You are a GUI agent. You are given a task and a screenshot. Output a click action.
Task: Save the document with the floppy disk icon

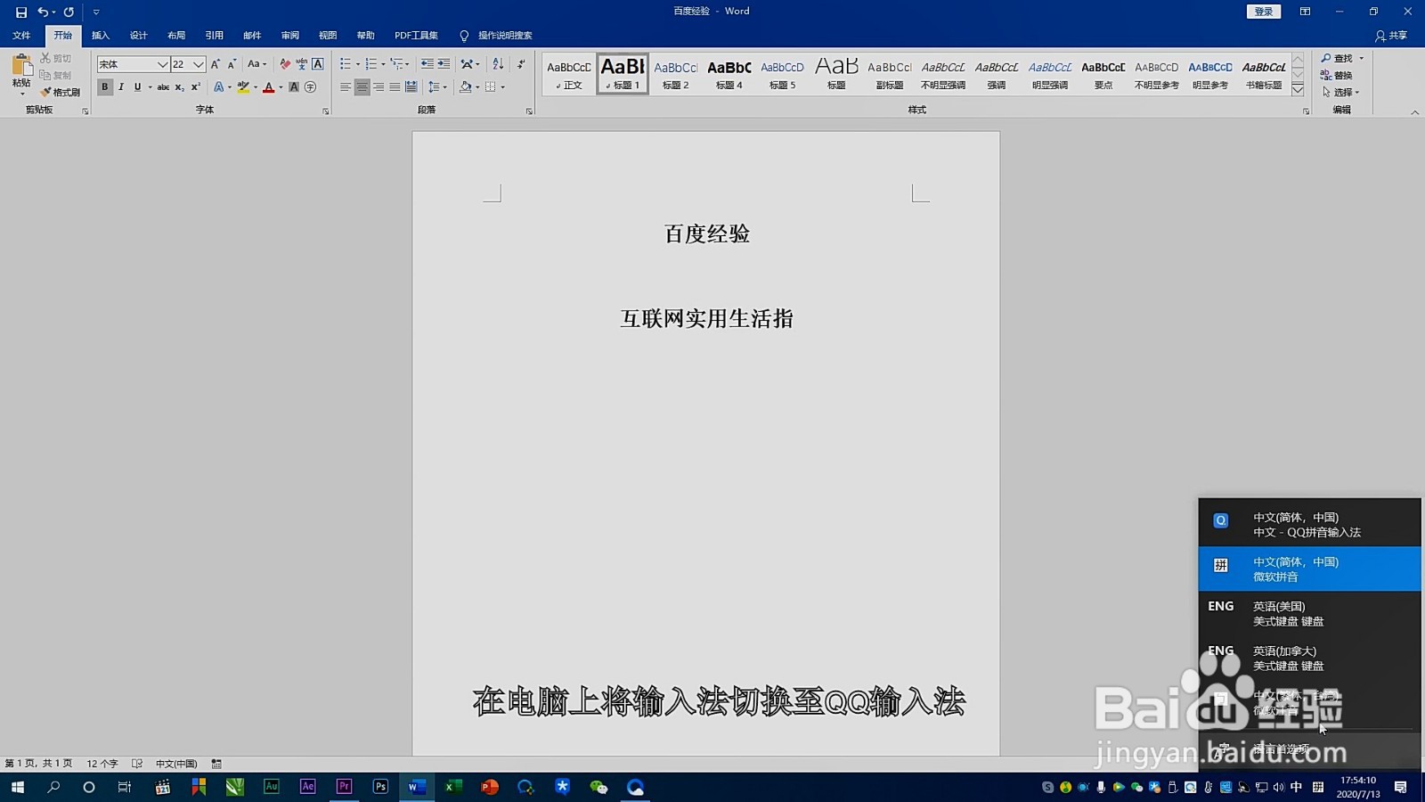(21, 12)
